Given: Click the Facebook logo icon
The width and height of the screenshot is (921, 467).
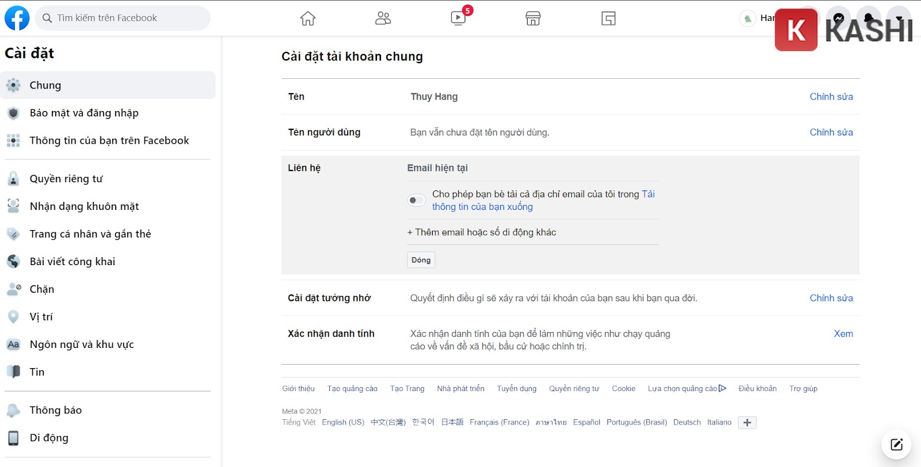Looking at the screenshot, I should click(x=17, y=18).
